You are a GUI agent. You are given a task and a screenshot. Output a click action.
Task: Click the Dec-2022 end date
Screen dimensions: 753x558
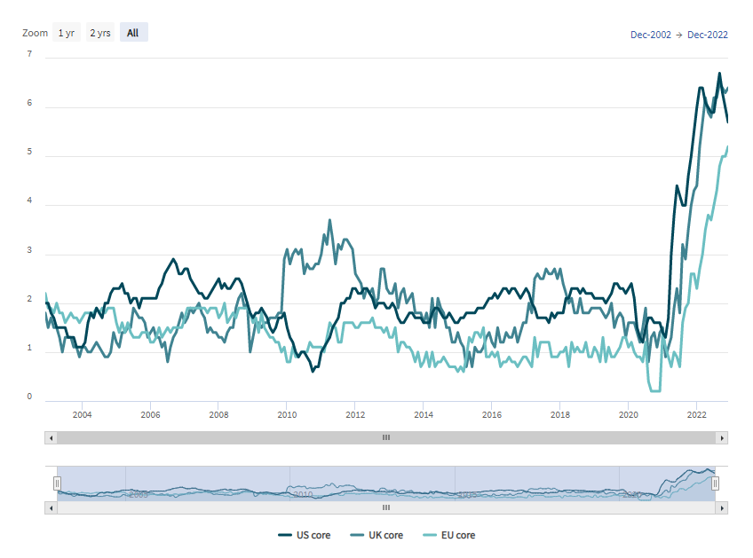coord(708,35)
